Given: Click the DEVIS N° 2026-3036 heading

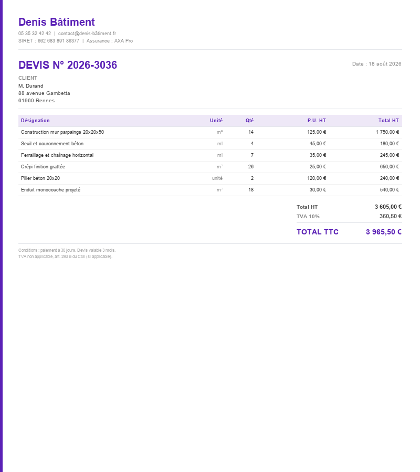Looking at the screenshot, I should [x=68, y=65].
